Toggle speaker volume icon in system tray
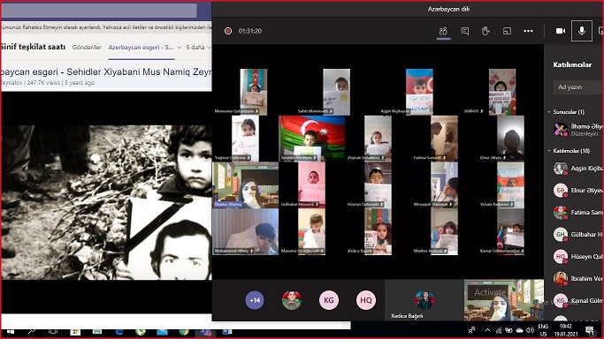 [x=530, y=330]
